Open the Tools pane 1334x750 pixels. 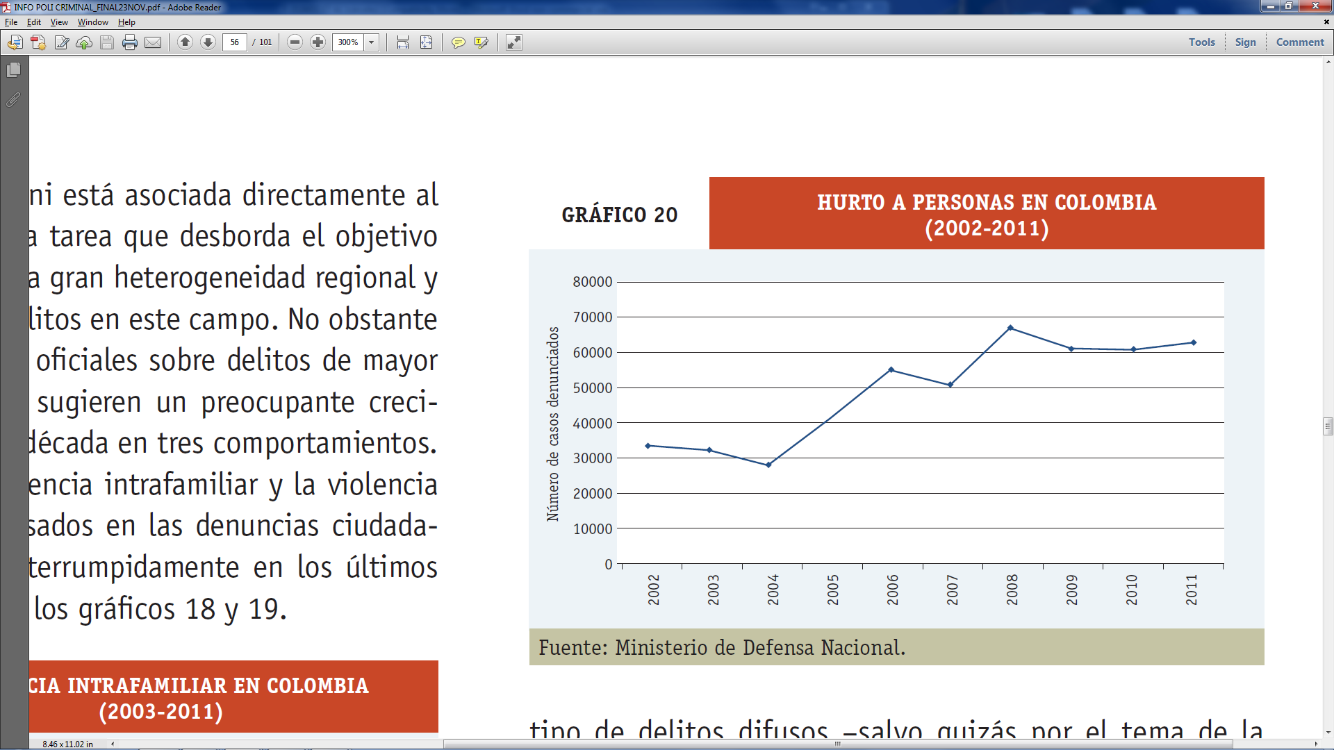(x=1202, y=42)
